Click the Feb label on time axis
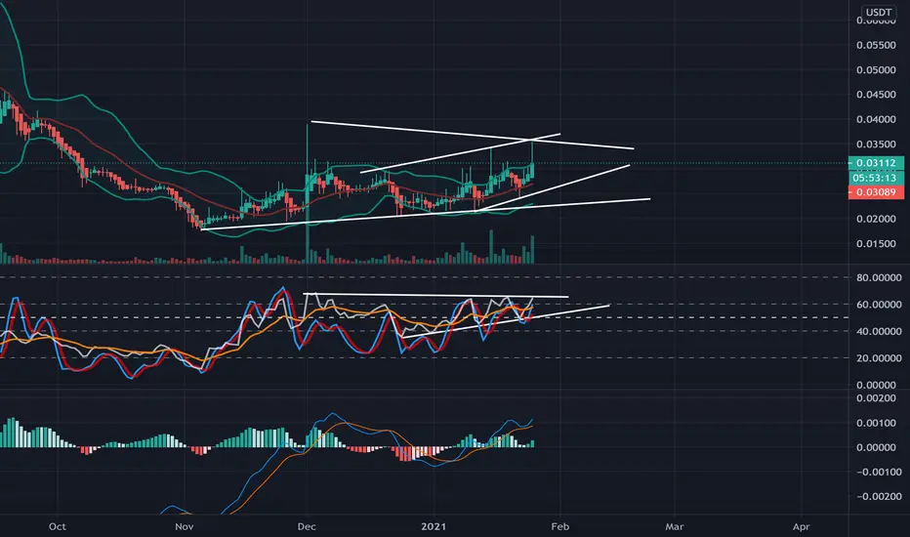This screenshot has width=910, height=537. (x=560, y=526)
